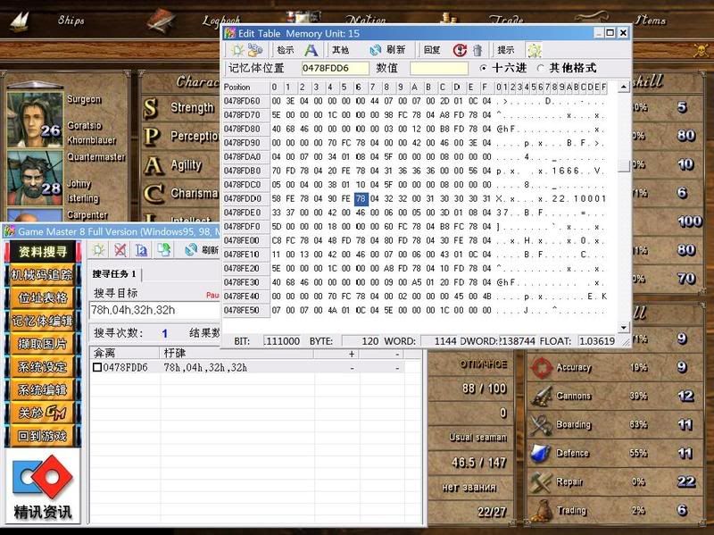This screenshot has height=535, width=714.
Task: Select the Surgeon character portrait
Action: tap(35, 120)
